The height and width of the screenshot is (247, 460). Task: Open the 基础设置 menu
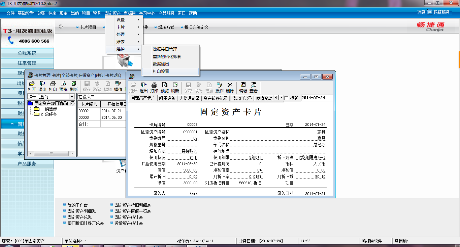click(26, 13)
